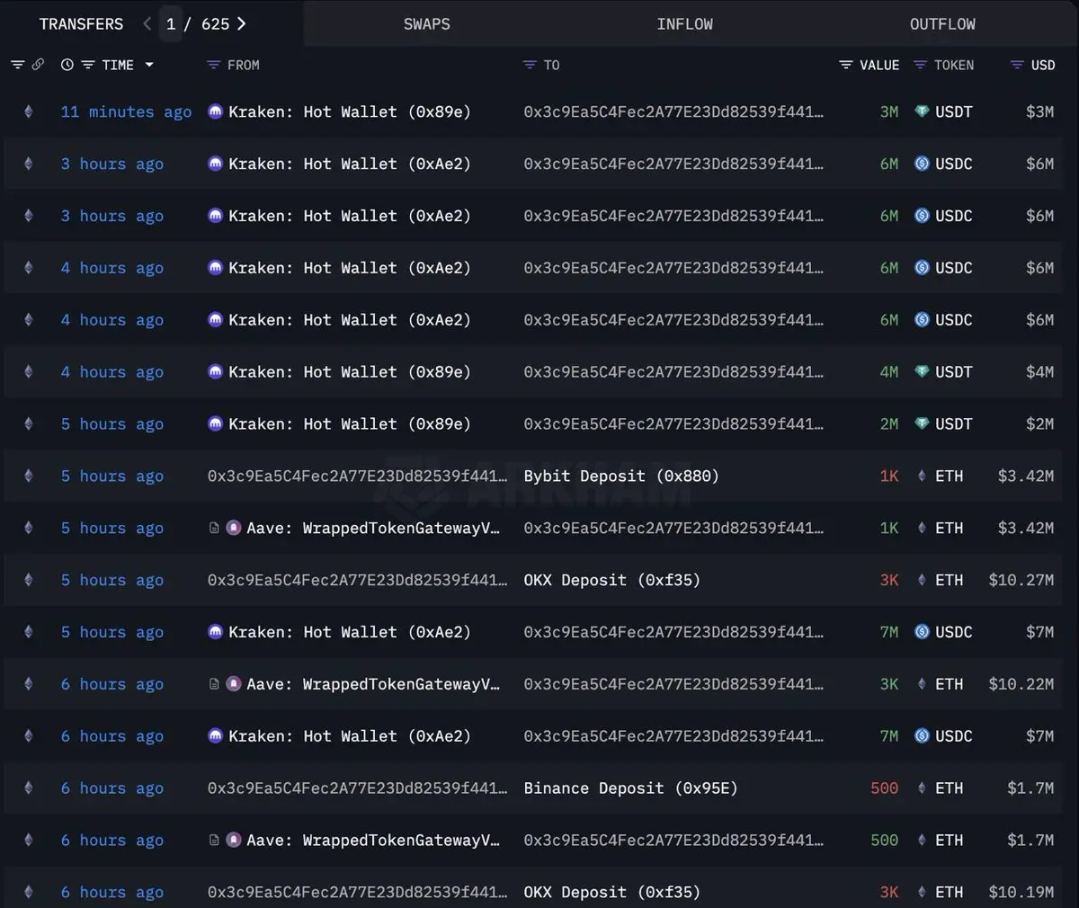Click the ETH token icon in the $10.27M row
Image resolution: width=1079 pixels, height=908 pixels.
click(922, 580)
